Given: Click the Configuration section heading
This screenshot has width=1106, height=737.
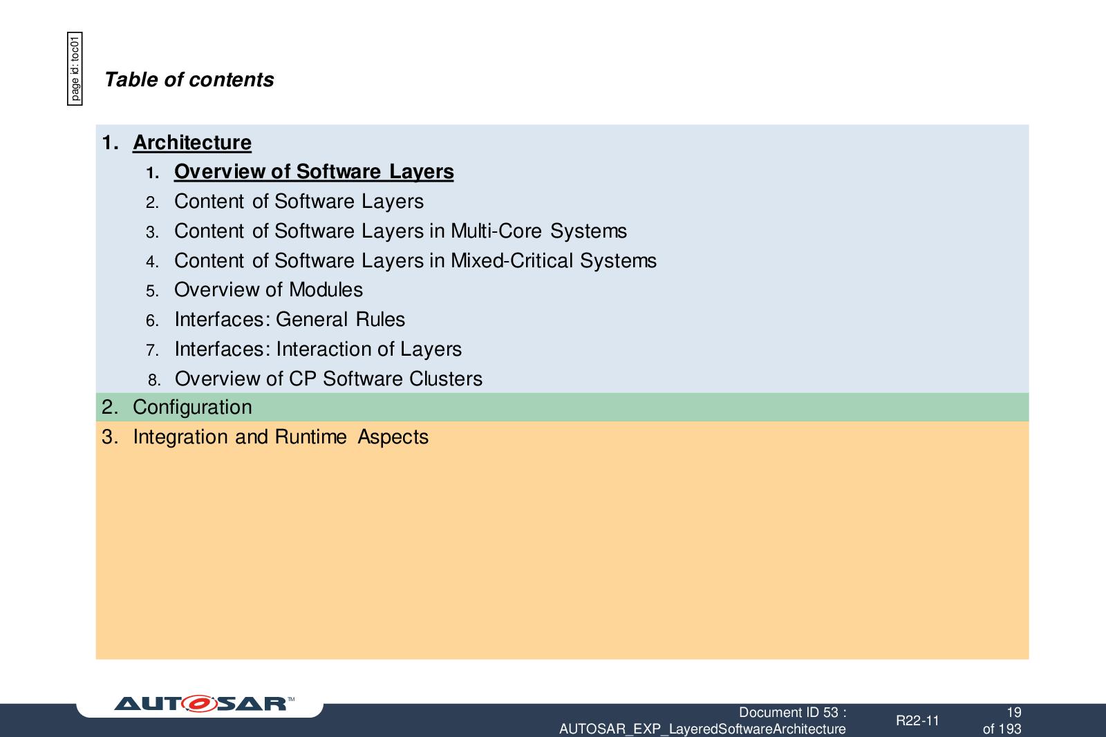Looking at the screenshot, I should point(192,407).
